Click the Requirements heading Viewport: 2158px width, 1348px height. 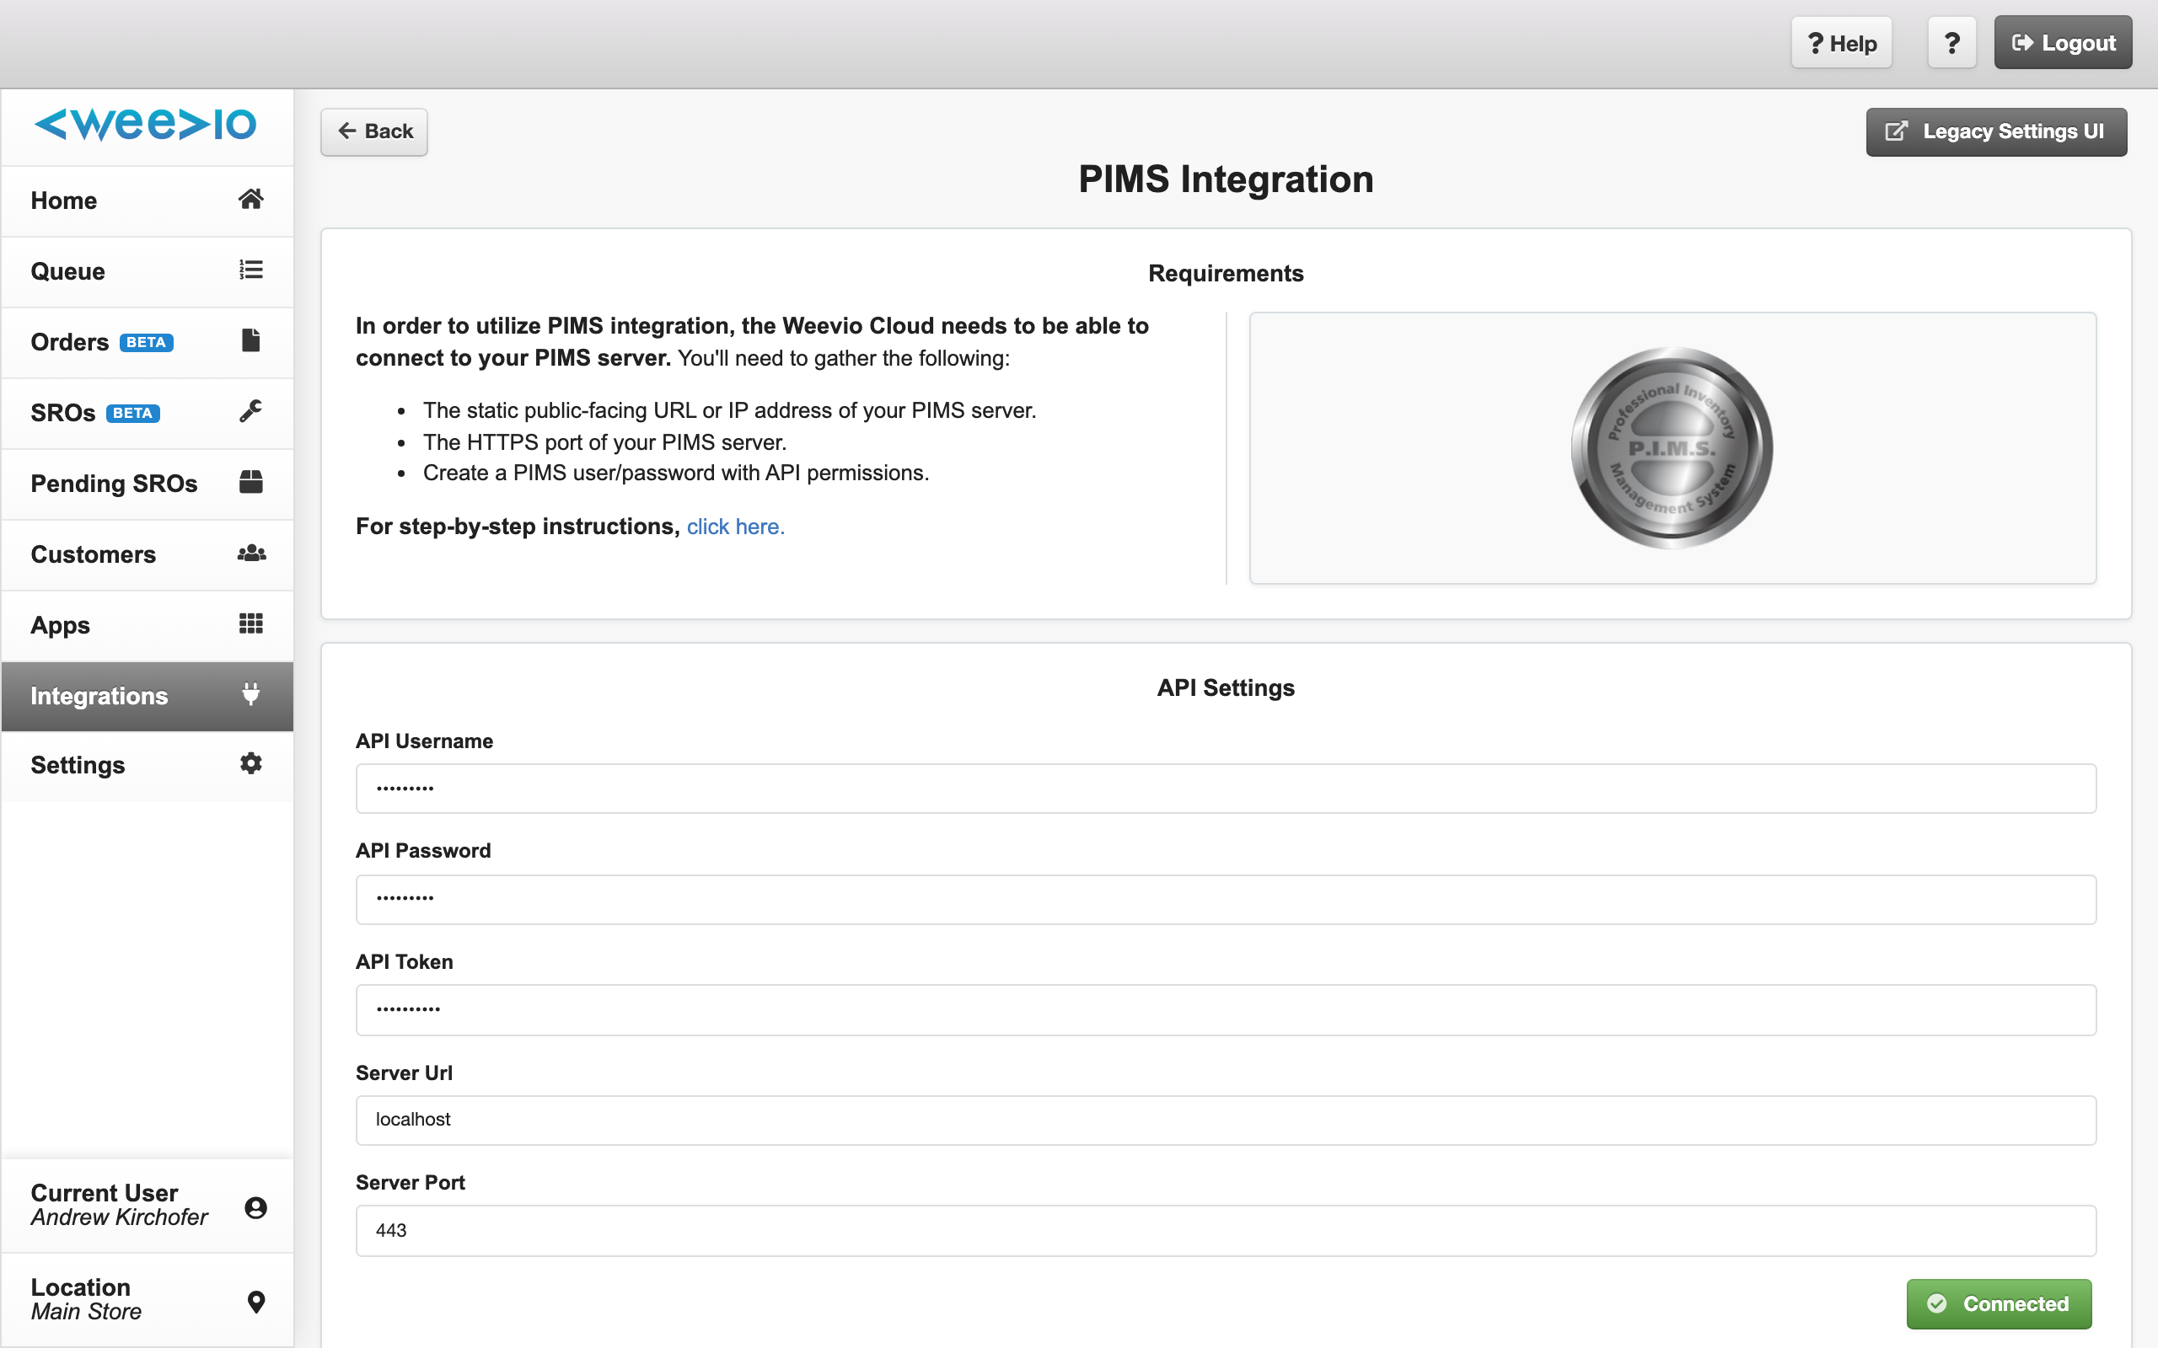[x=1225, y=273]
